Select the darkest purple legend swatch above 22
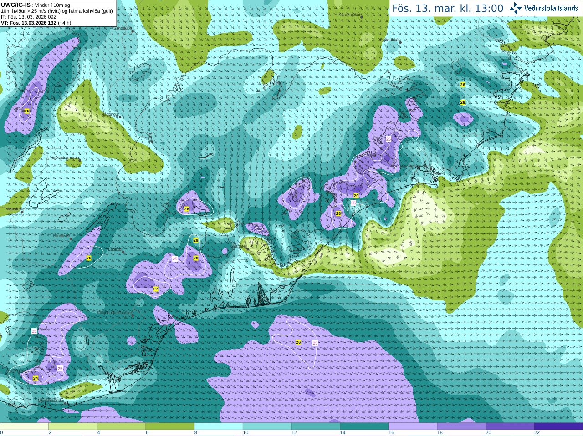This screenshot has height=436, width=583. [558, 426]
